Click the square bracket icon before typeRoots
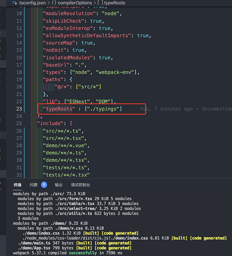 (100, 3)
